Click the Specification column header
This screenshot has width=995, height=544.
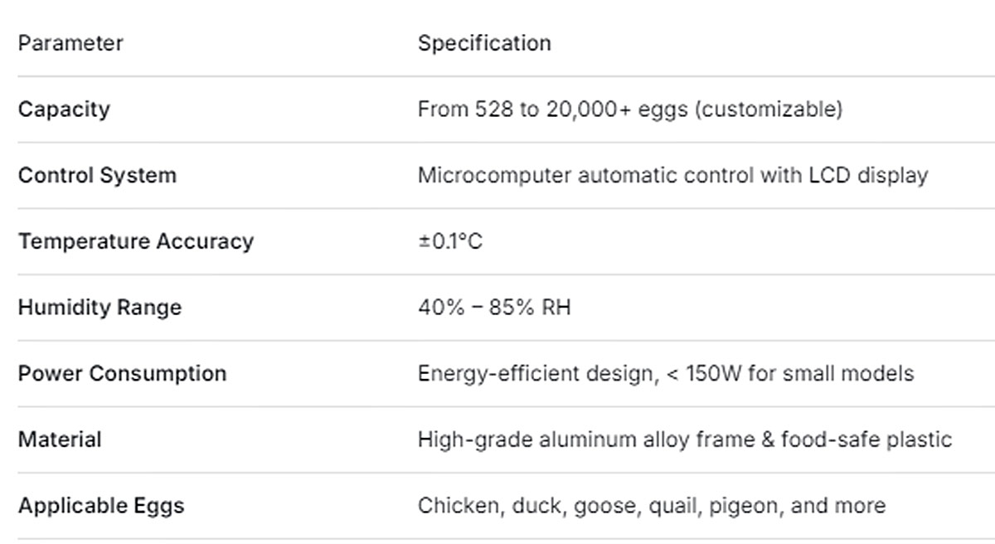tap(484, 43)
